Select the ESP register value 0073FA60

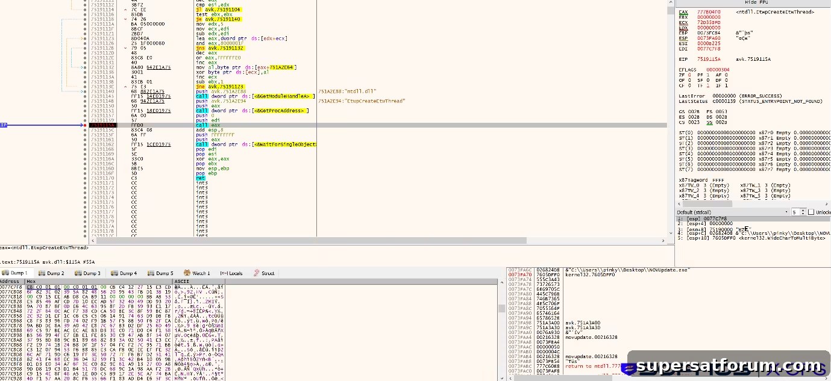tap(708, 37)
